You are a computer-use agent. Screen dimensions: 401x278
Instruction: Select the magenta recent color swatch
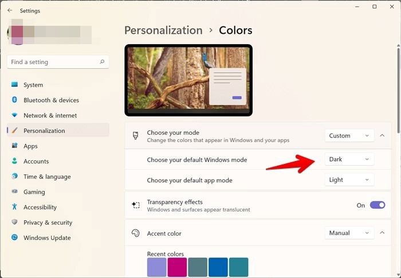tap(177, 267)
